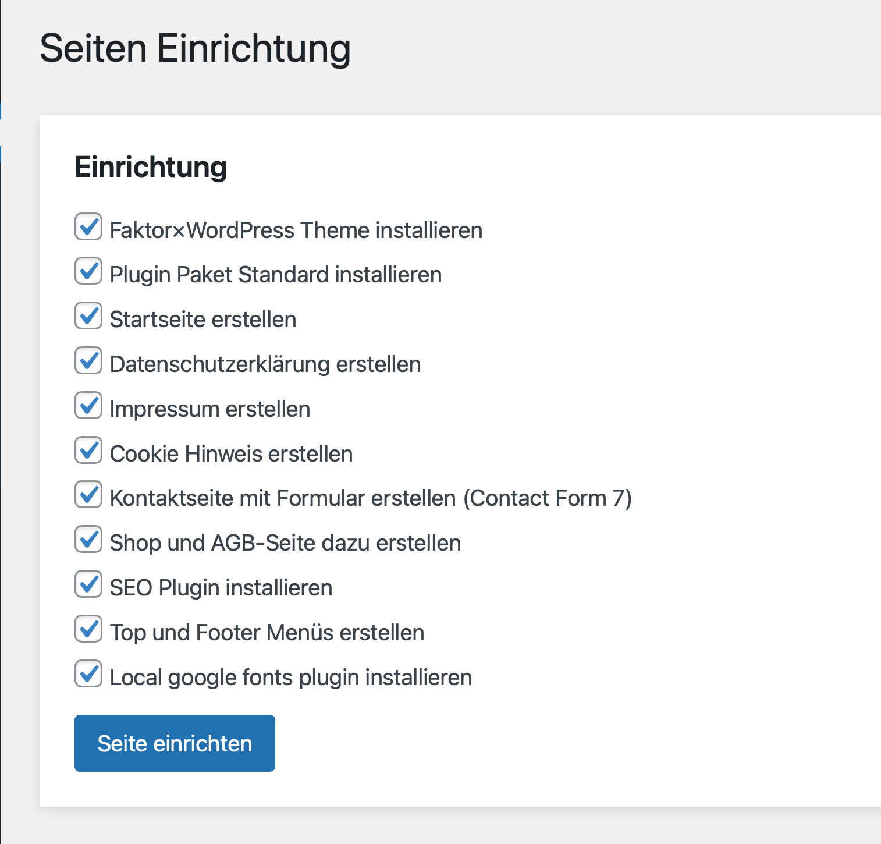Toggle the Impressum erstellen checkbox
Screen dimensions: 881x844
88,406
